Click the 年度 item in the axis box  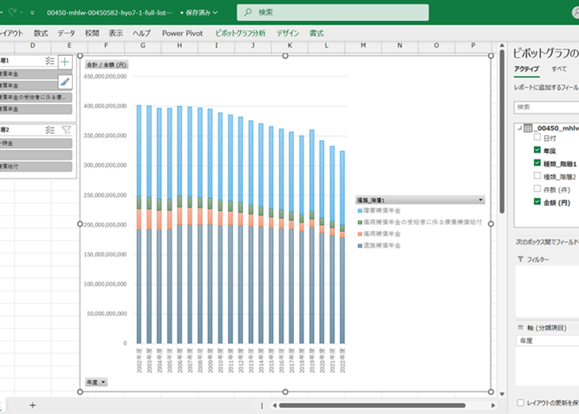point(547,341)
